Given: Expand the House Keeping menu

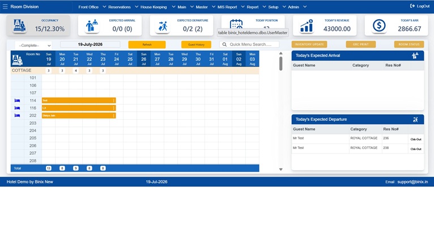Looking at the screenshot, I should (x=154, y=7).
